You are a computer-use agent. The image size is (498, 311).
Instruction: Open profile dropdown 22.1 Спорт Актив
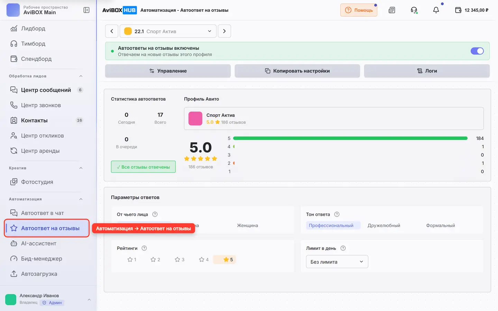pyautogui.click(x=168, y=31)
